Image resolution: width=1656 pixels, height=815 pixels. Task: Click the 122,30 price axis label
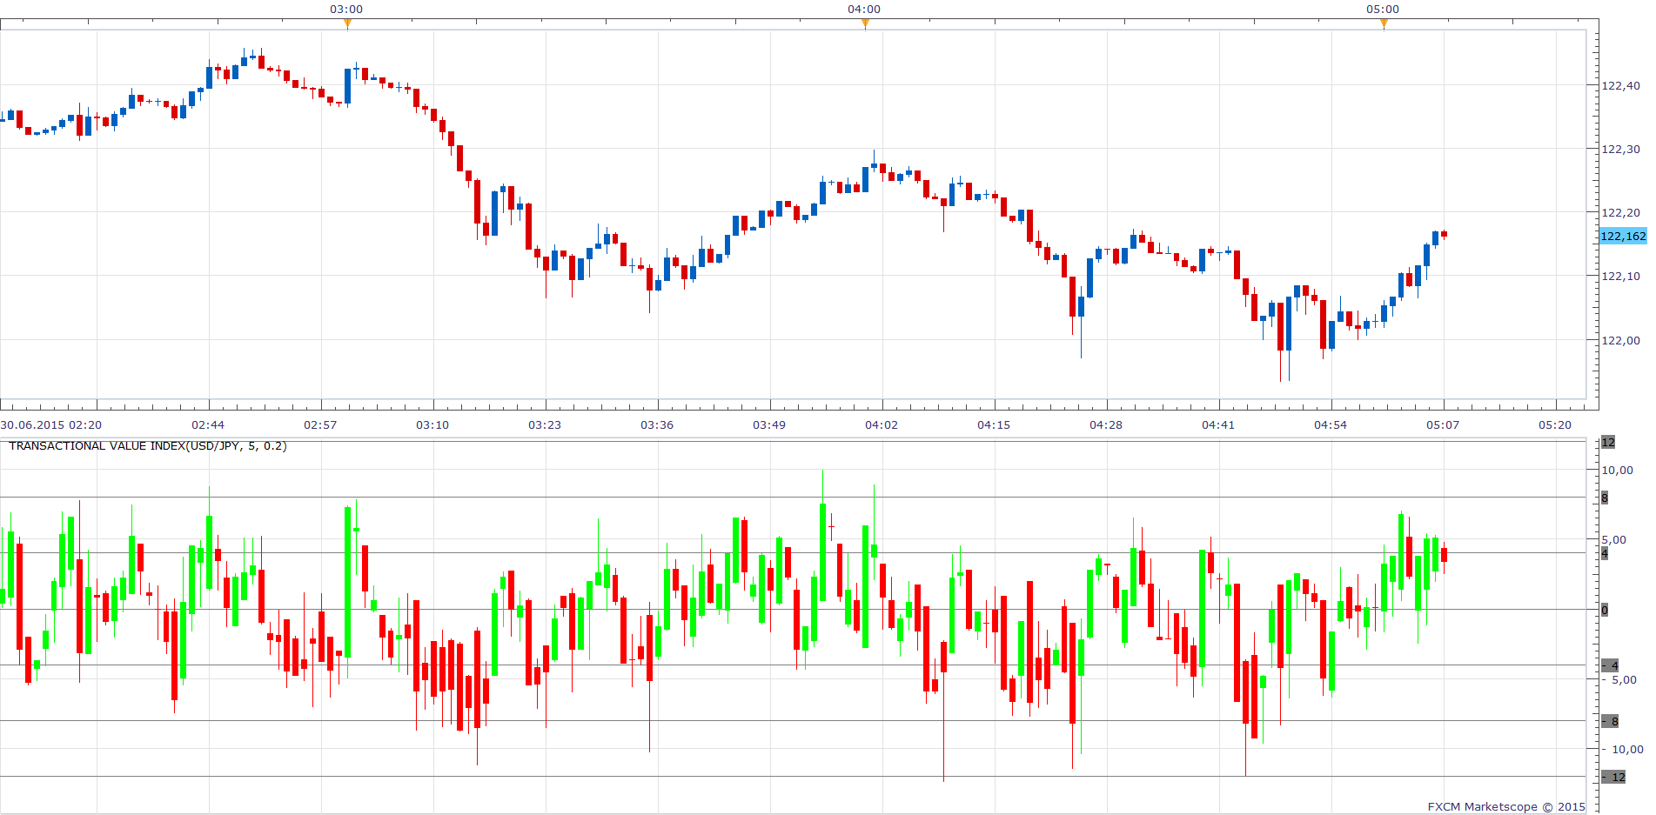tap(1621, 149)
